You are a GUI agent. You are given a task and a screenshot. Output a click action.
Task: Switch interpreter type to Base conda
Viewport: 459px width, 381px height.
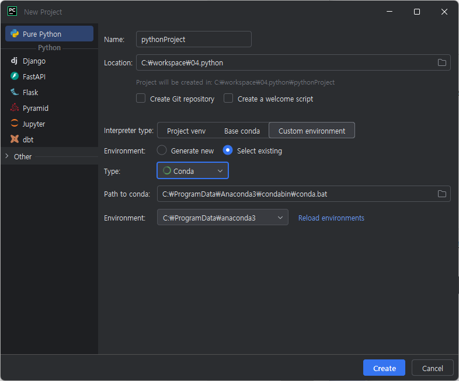pyautogui.click(x=242, y=131)
